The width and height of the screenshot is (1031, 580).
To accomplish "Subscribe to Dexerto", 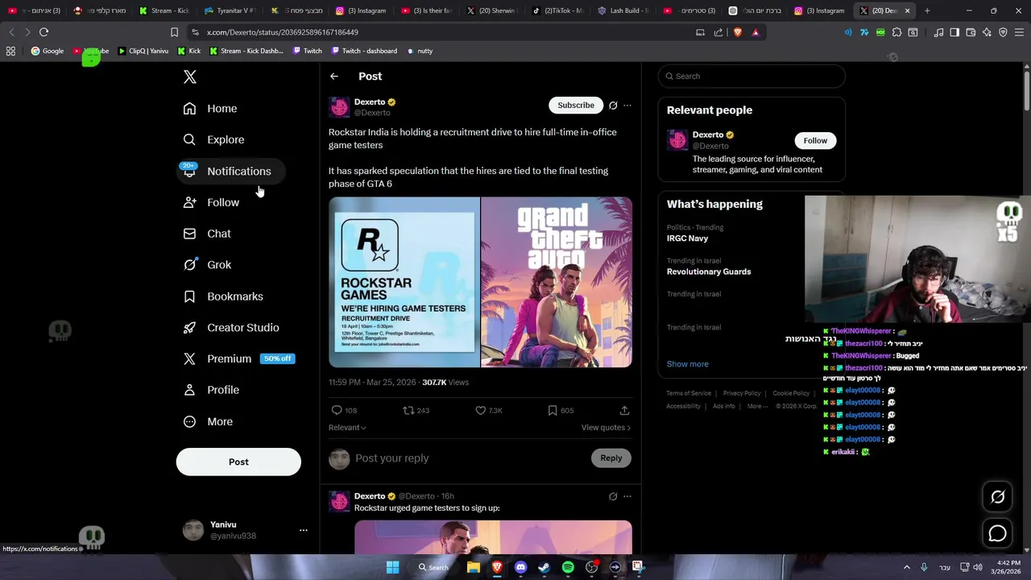I will coord(576,106).
